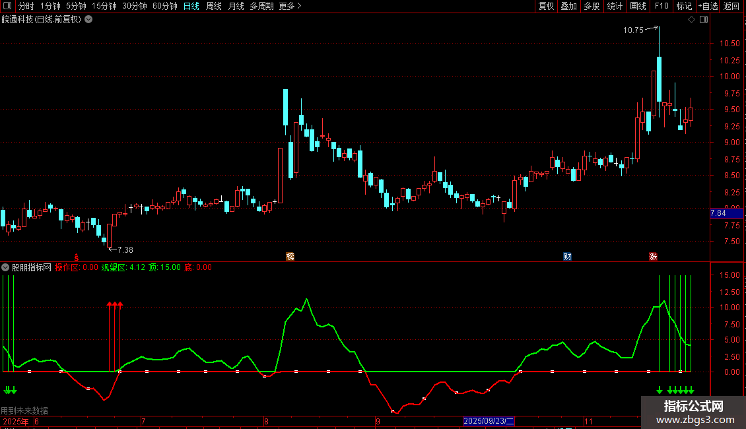Viewport: 746px width, 429px height.
Task: Open the F10 company info
Action: point(661,6)
